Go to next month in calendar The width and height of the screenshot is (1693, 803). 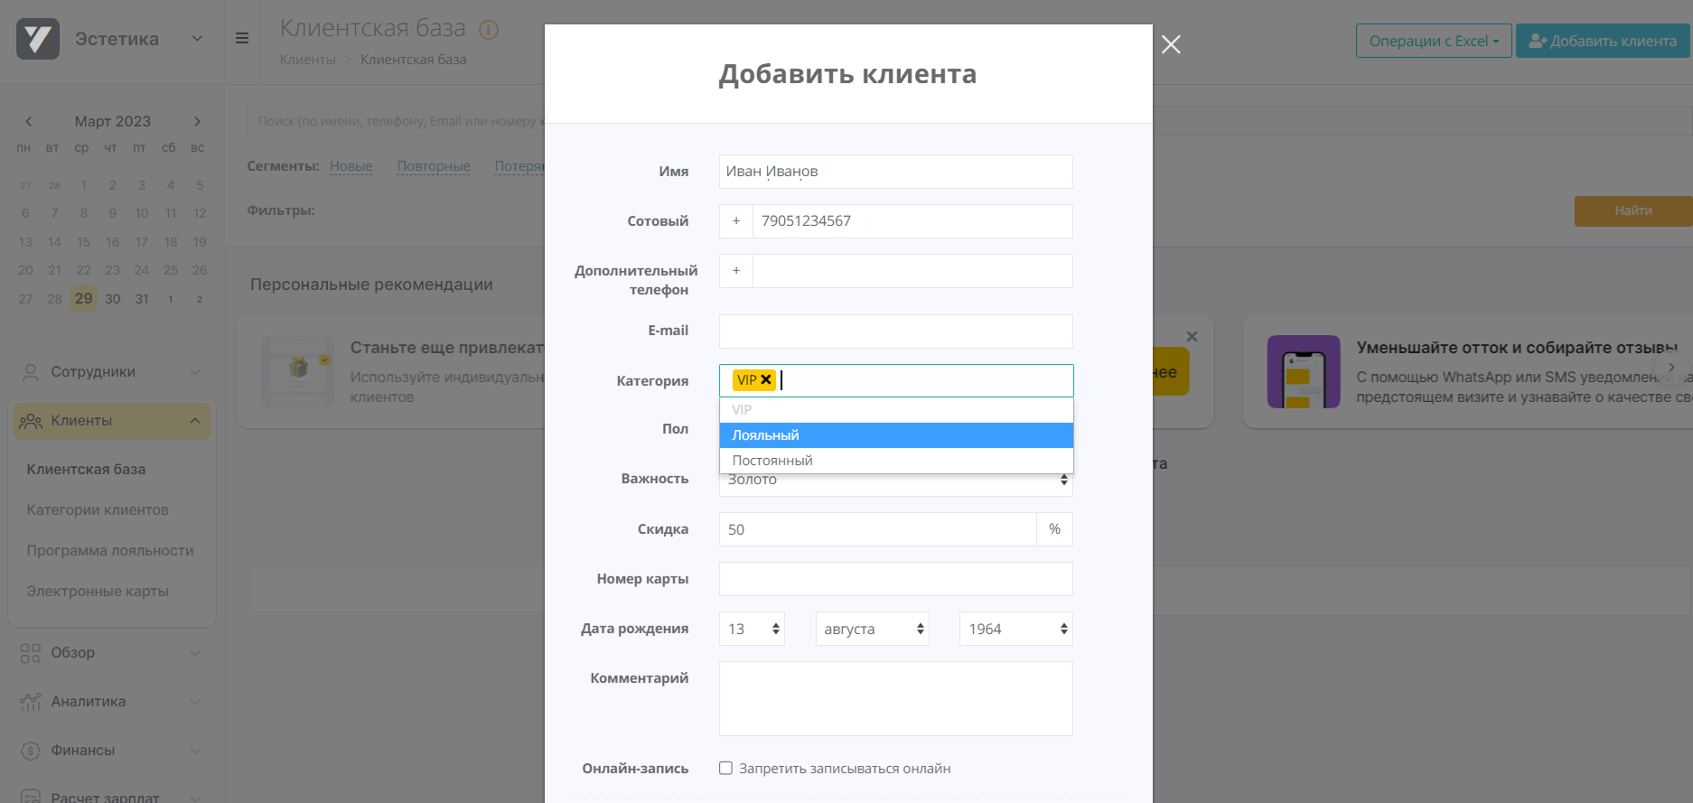(197, 121)
